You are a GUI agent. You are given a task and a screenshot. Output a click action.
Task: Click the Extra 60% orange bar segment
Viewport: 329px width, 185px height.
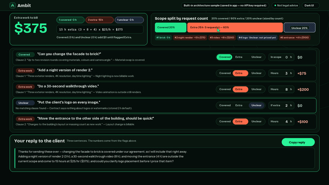pos(235,27)
